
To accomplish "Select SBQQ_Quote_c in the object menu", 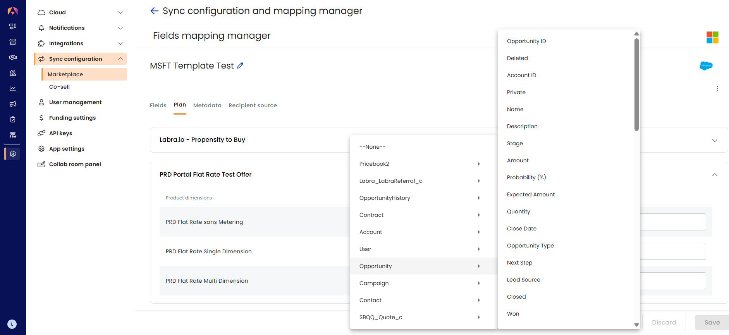I will click(x=424, y=317).
